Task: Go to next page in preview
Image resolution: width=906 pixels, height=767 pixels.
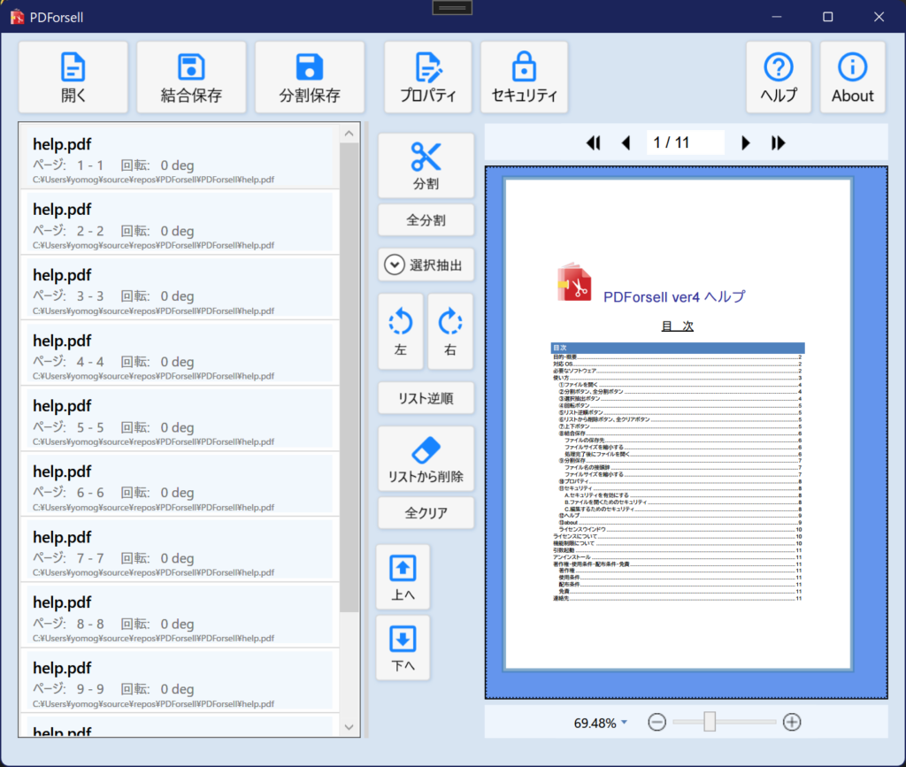Action: coord(745,142)
